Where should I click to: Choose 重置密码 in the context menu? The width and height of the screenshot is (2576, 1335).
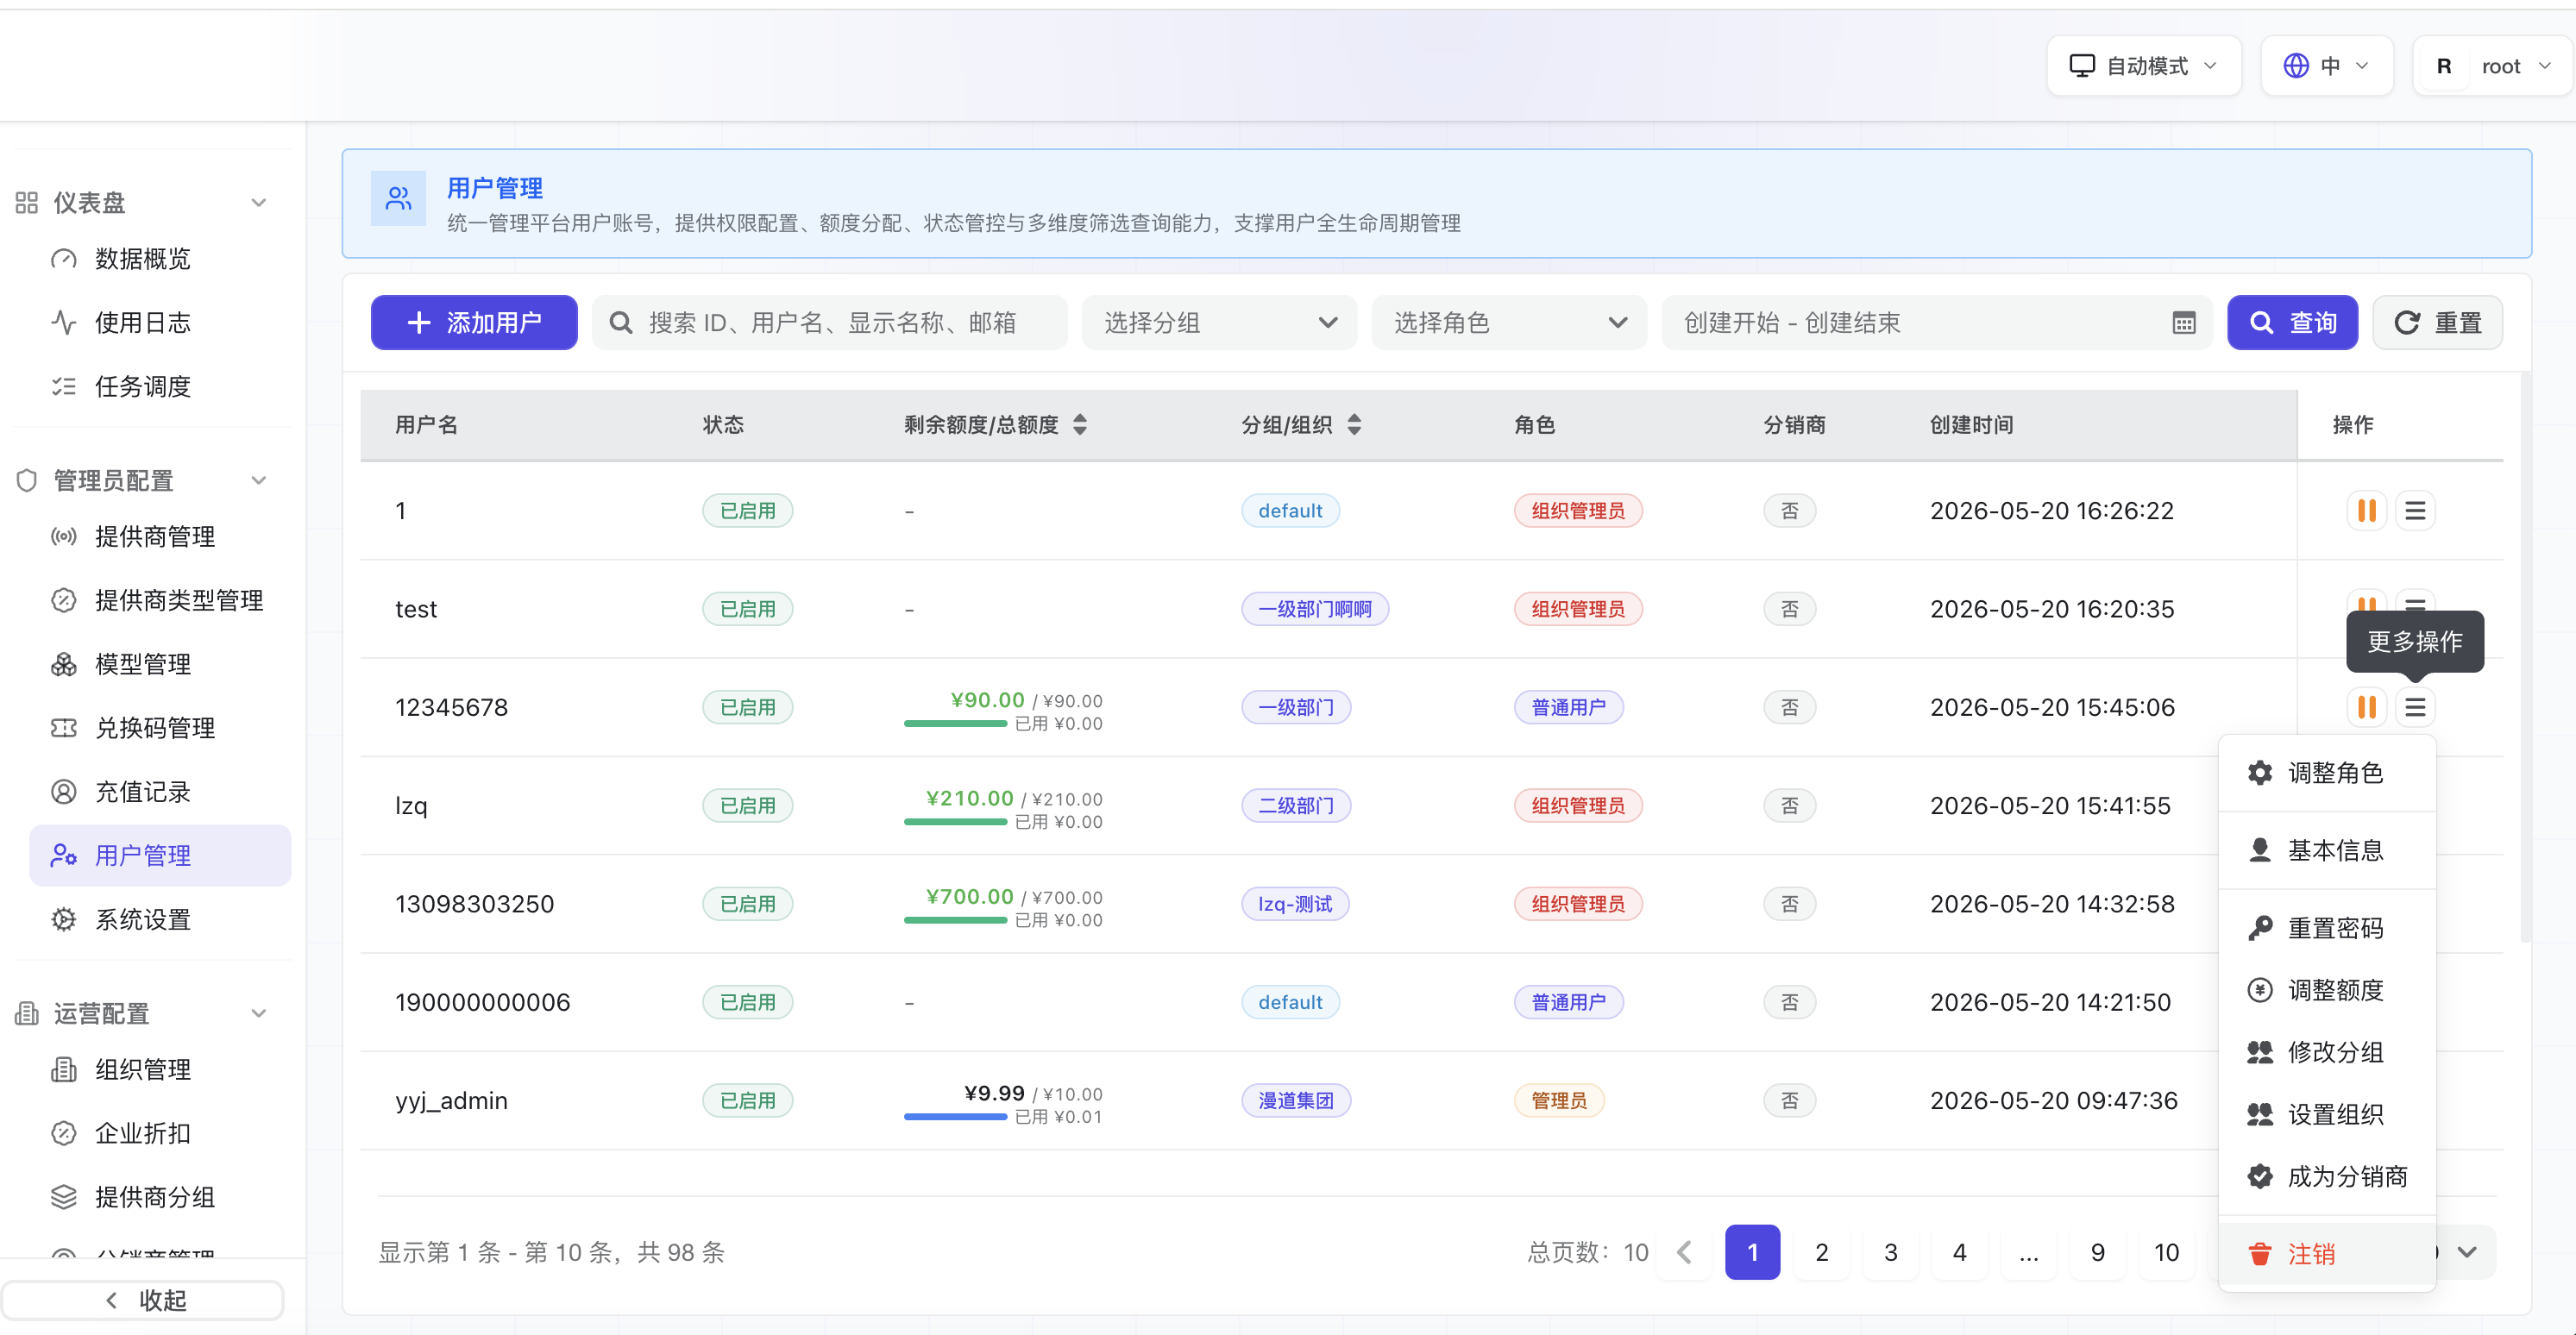[2327, 928]
